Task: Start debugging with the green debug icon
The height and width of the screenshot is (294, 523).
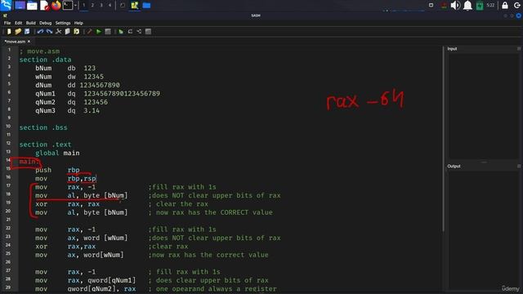Action: [x=121, y=31]
